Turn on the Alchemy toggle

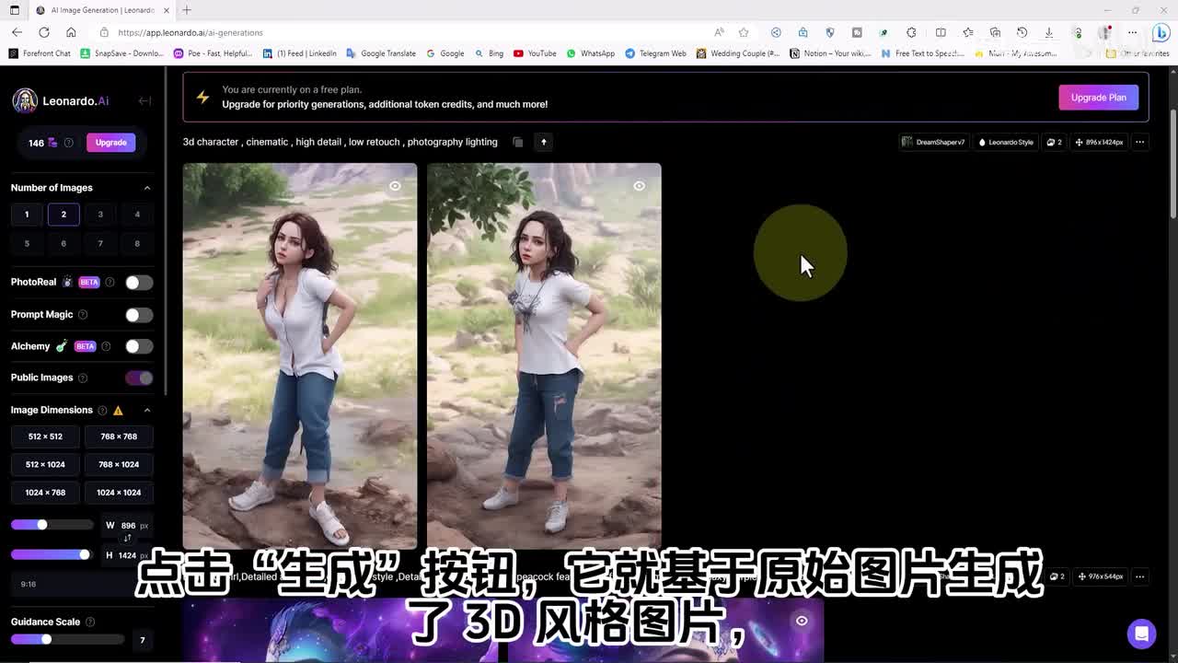pos(139,346)
